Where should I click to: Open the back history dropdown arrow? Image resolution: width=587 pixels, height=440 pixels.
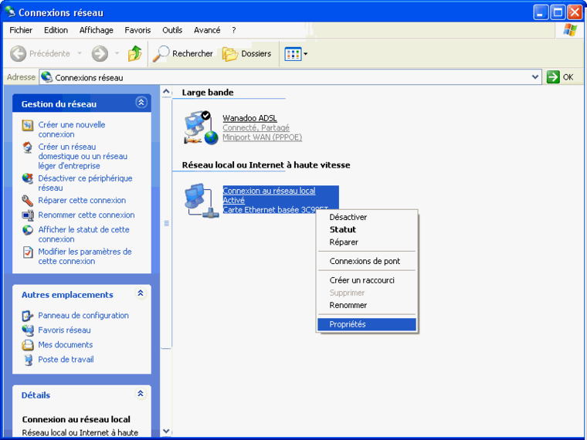pyautogui.click(x=80, y=53)
